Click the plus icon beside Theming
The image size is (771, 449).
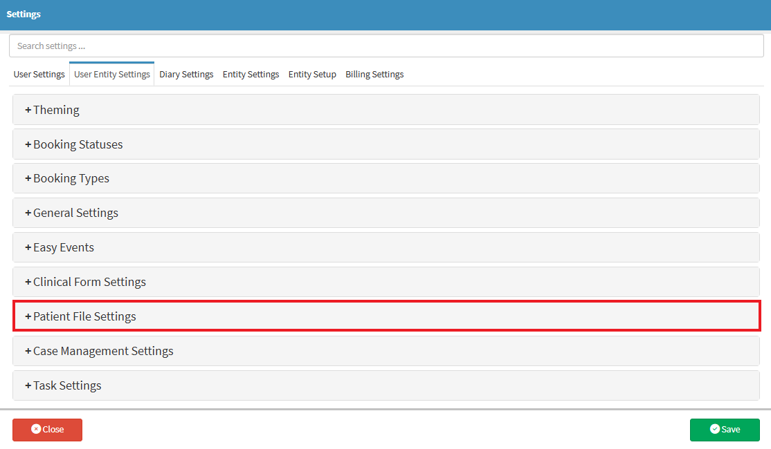click(28, 111)
